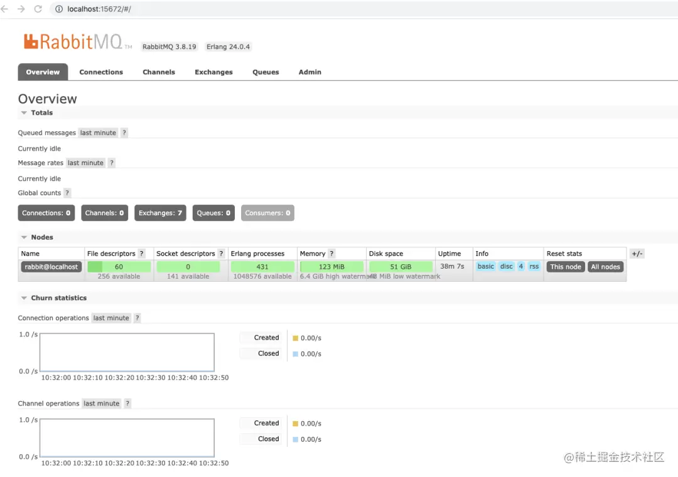Click Channel operations Created yellow swatch

coord(295,424)
